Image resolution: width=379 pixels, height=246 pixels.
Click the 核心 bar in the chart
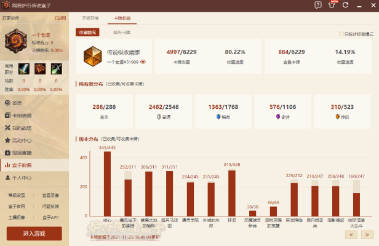tap(108, 184)
